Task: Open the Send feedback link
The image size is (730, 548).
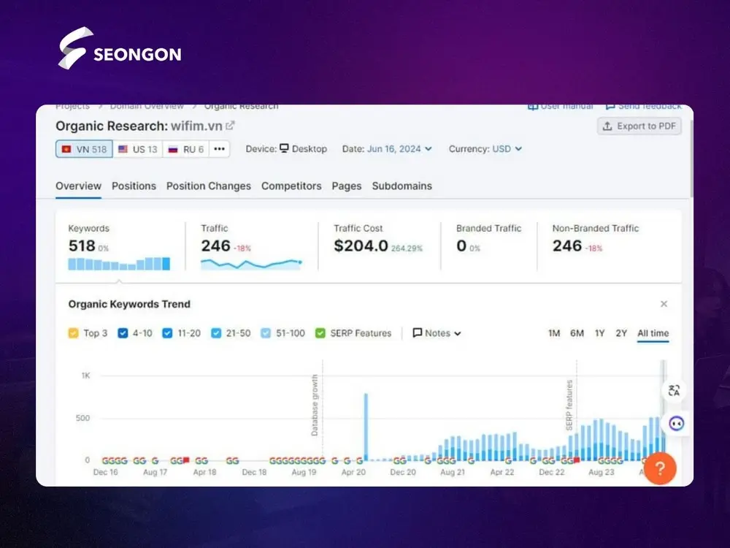Action: pyautogui.click(x=643, y=107)
